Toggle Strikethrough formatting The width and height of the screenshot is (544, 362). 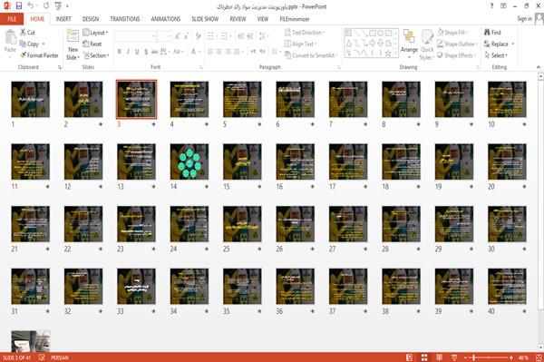(155, 52)
